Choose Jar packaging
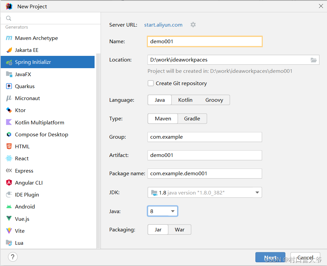This screenshot has width=327, height=266. pos(158,229)
